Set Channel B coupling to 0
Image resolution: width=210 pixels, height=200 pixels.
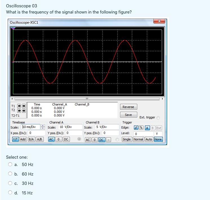click(94, 140)
